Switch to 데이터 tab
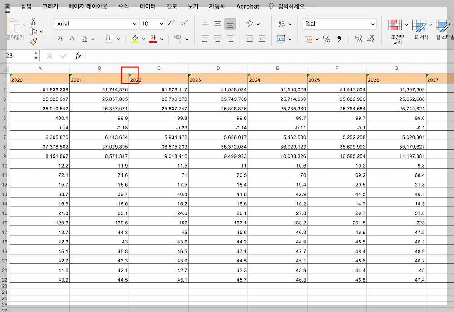 coord(148,6)
